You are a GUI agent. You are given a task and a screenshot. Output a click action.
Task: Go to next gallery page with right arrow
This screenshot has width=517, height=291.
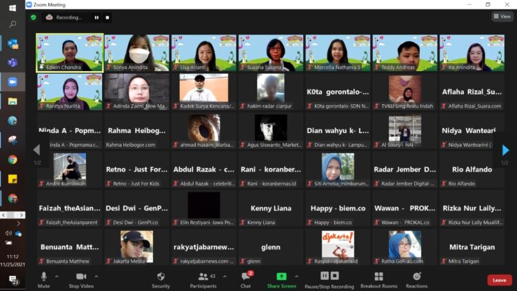click(505, 150)
